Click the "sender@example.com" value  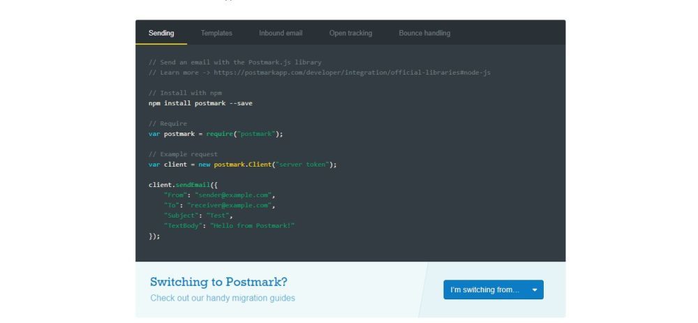coord(235,195)
